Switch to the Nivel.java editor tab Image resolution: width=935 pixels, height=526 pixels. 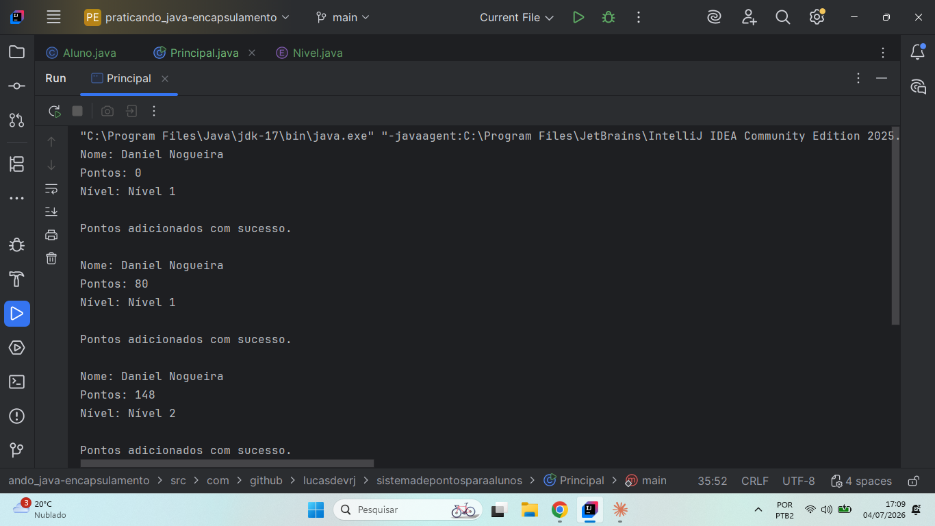309,53
